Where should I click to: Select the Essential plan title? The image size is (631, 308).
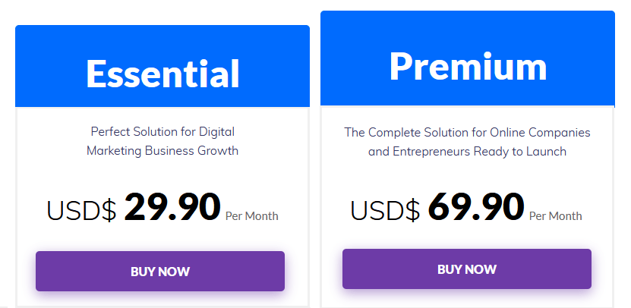click(x=162, y=74)
